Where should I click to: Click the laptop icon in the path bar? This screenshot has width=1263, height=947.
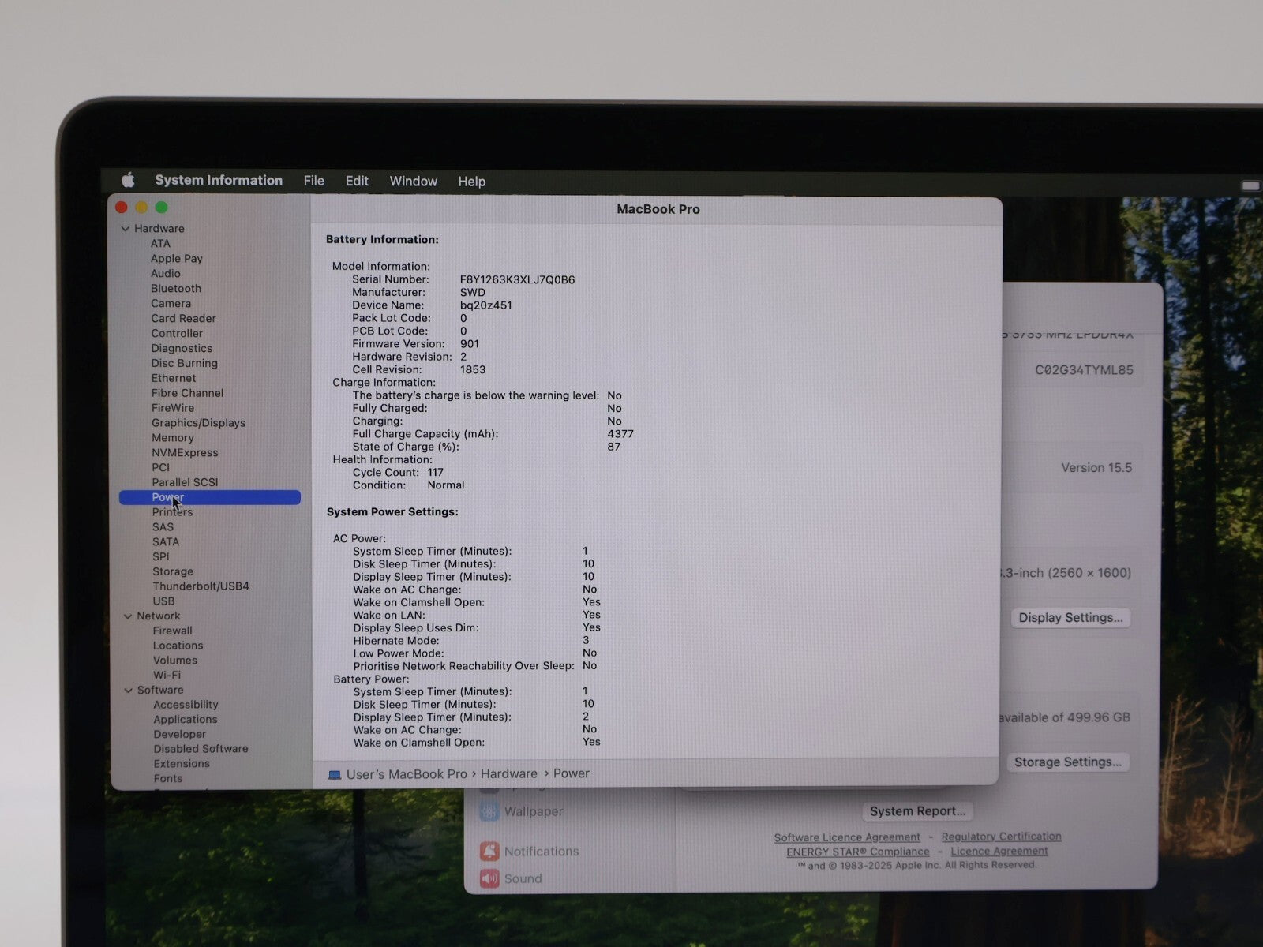tap(335, 775)
